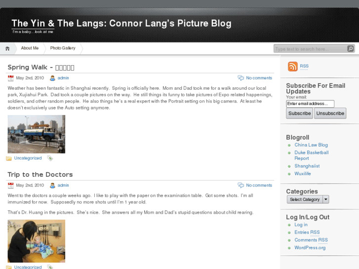Viewport: 359px width, 269px height.
Task: Click the tag icon below the truck photo
Action: (50, 158)
